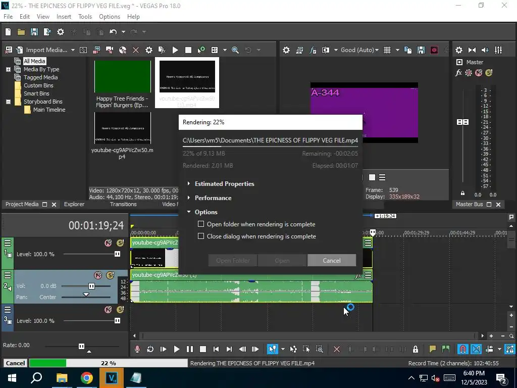Screen dimensions: 517x388
Task: Open Master Bus audio properties gear
Action: (x=458, y=50)
